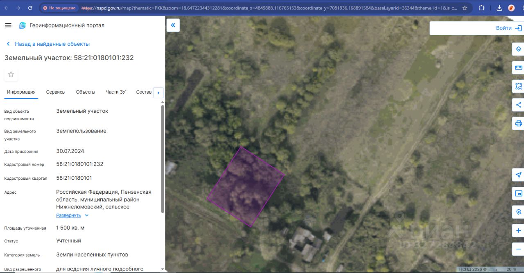524x273 pixels.
Task: Select the Землепользование value
Action: point(81,131)
